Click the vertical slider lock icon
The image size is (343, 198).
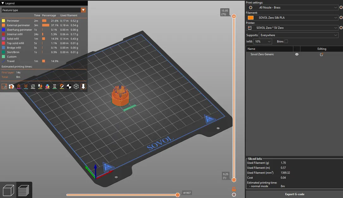point(234,189)
